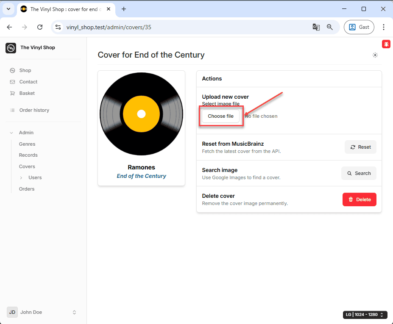The height and width of the screenshot is (324, 393).
Task: Click Reset to fetch MusicBrainz cover
Action: (x=360, y=147)
